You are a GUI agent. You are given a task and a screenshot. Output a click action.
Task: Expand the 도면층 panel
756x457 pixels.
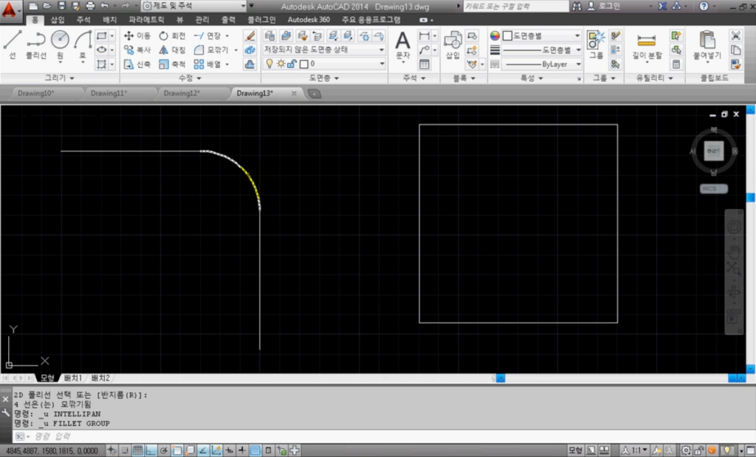point(324,78)
